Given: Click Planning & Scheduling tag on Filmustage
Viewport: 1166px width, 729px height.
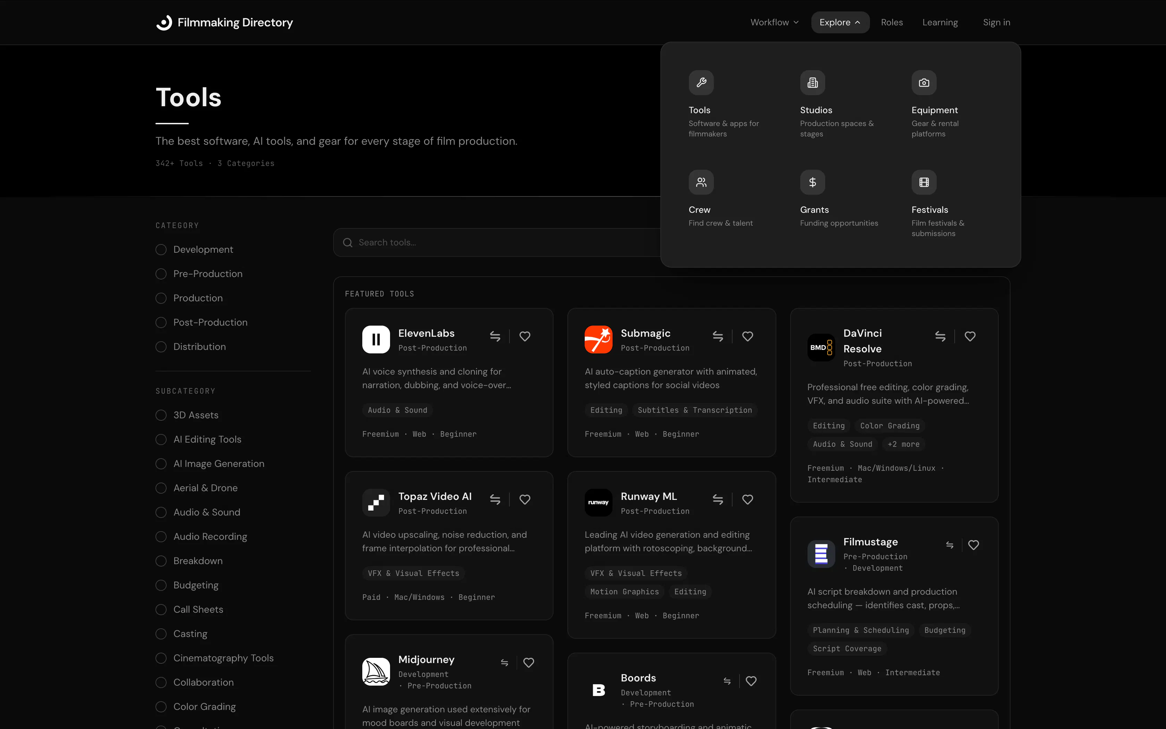Looking at the screenshot, I should 861,630.
